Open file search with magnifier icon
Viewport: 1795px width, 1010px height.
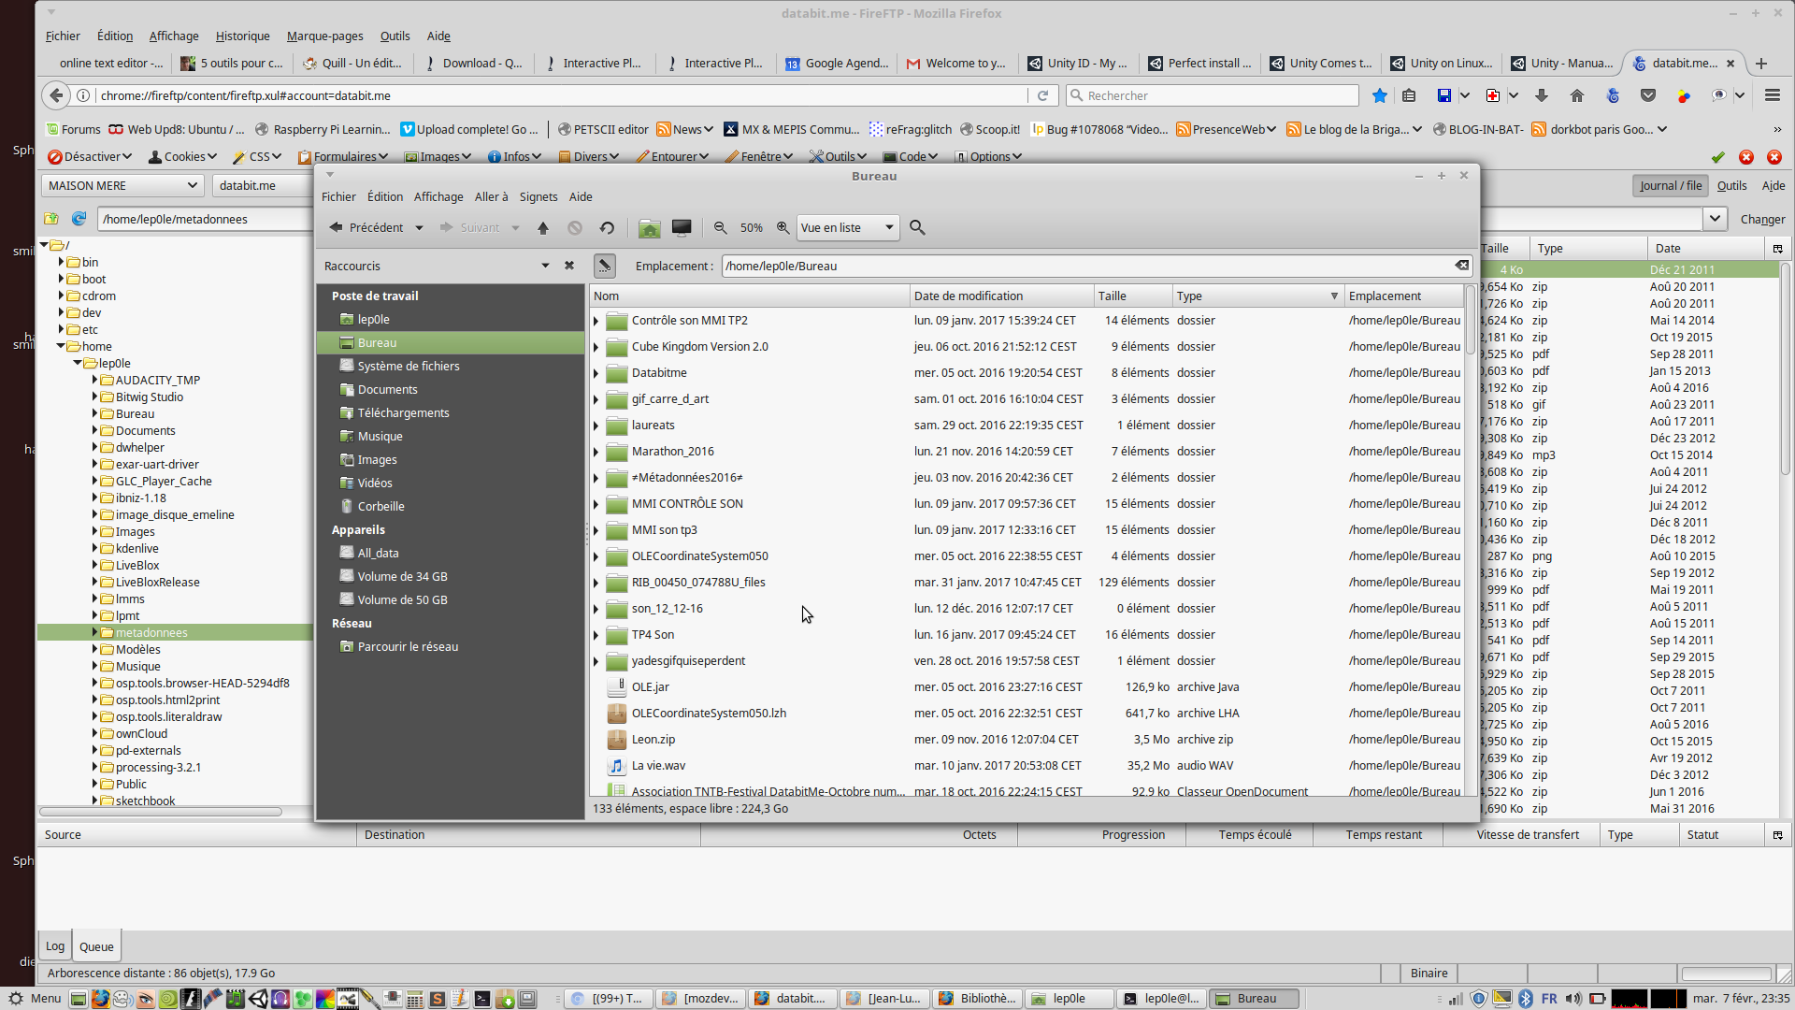(917, 227)
